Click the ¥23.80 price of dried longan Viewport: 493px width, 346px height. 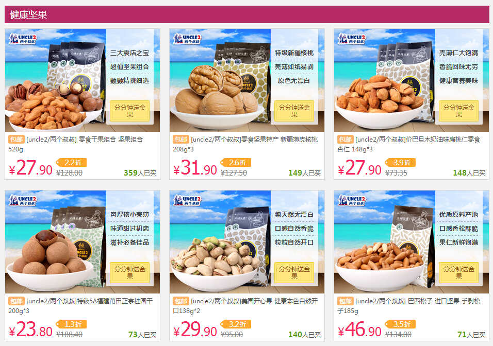click(x=30, y=330)
